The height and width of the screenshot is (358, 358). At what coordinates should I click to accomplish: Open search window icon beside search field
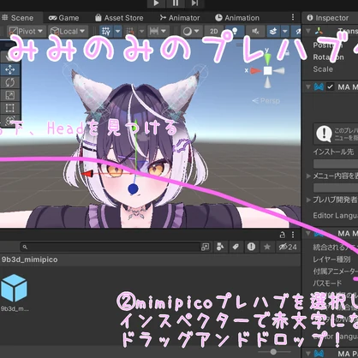(x=205, y=247)
